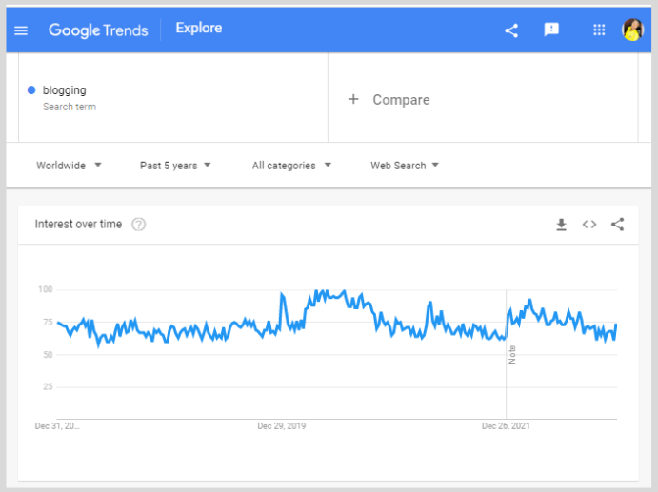The image size is (658, 492).
Task: Click the 50 value on y-axis
Action: coord(48,355)
